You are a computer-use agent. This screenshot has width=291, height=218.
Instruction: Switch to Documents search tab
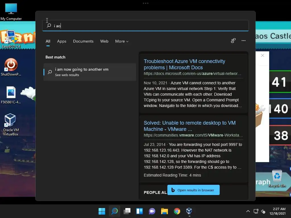[x=83, y=41]
